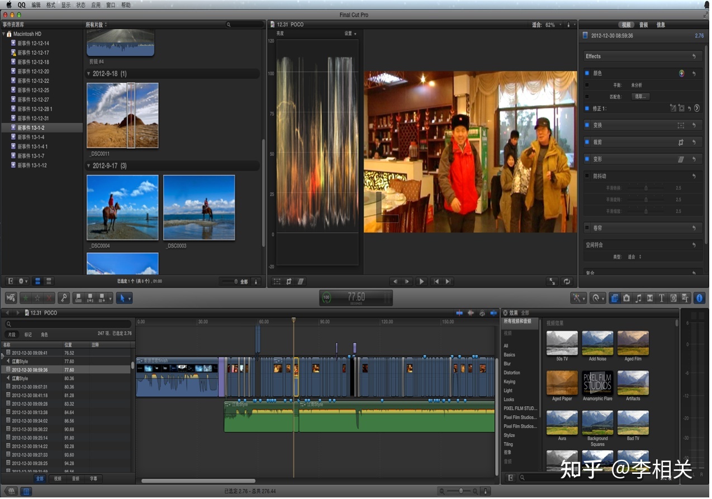
Task: Click the color board icon in 颜色 row
Action: (681, 73)
